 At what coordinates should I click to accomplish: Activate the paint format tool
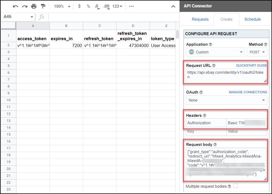pyautogui.click(x=43, y=6)
